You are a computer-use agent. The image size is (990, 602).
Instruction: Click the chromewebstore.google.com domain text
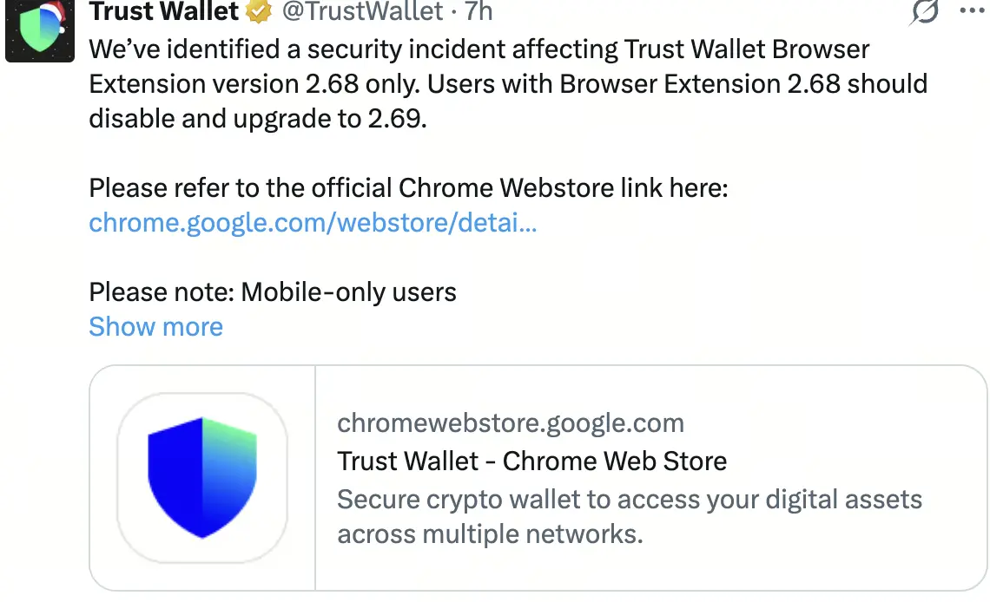click(510, 423)
